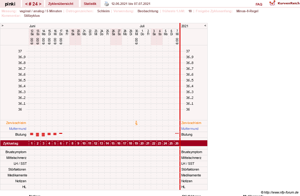Click the right Muttermund row label
The width and height of the screenshot is (300, 196).
190,129
